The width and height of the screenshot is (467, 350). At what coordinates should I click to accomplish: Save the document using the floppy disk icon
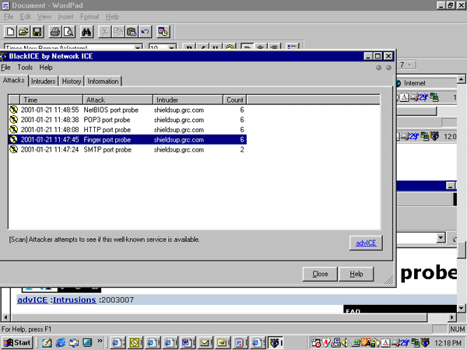(37, 32)
